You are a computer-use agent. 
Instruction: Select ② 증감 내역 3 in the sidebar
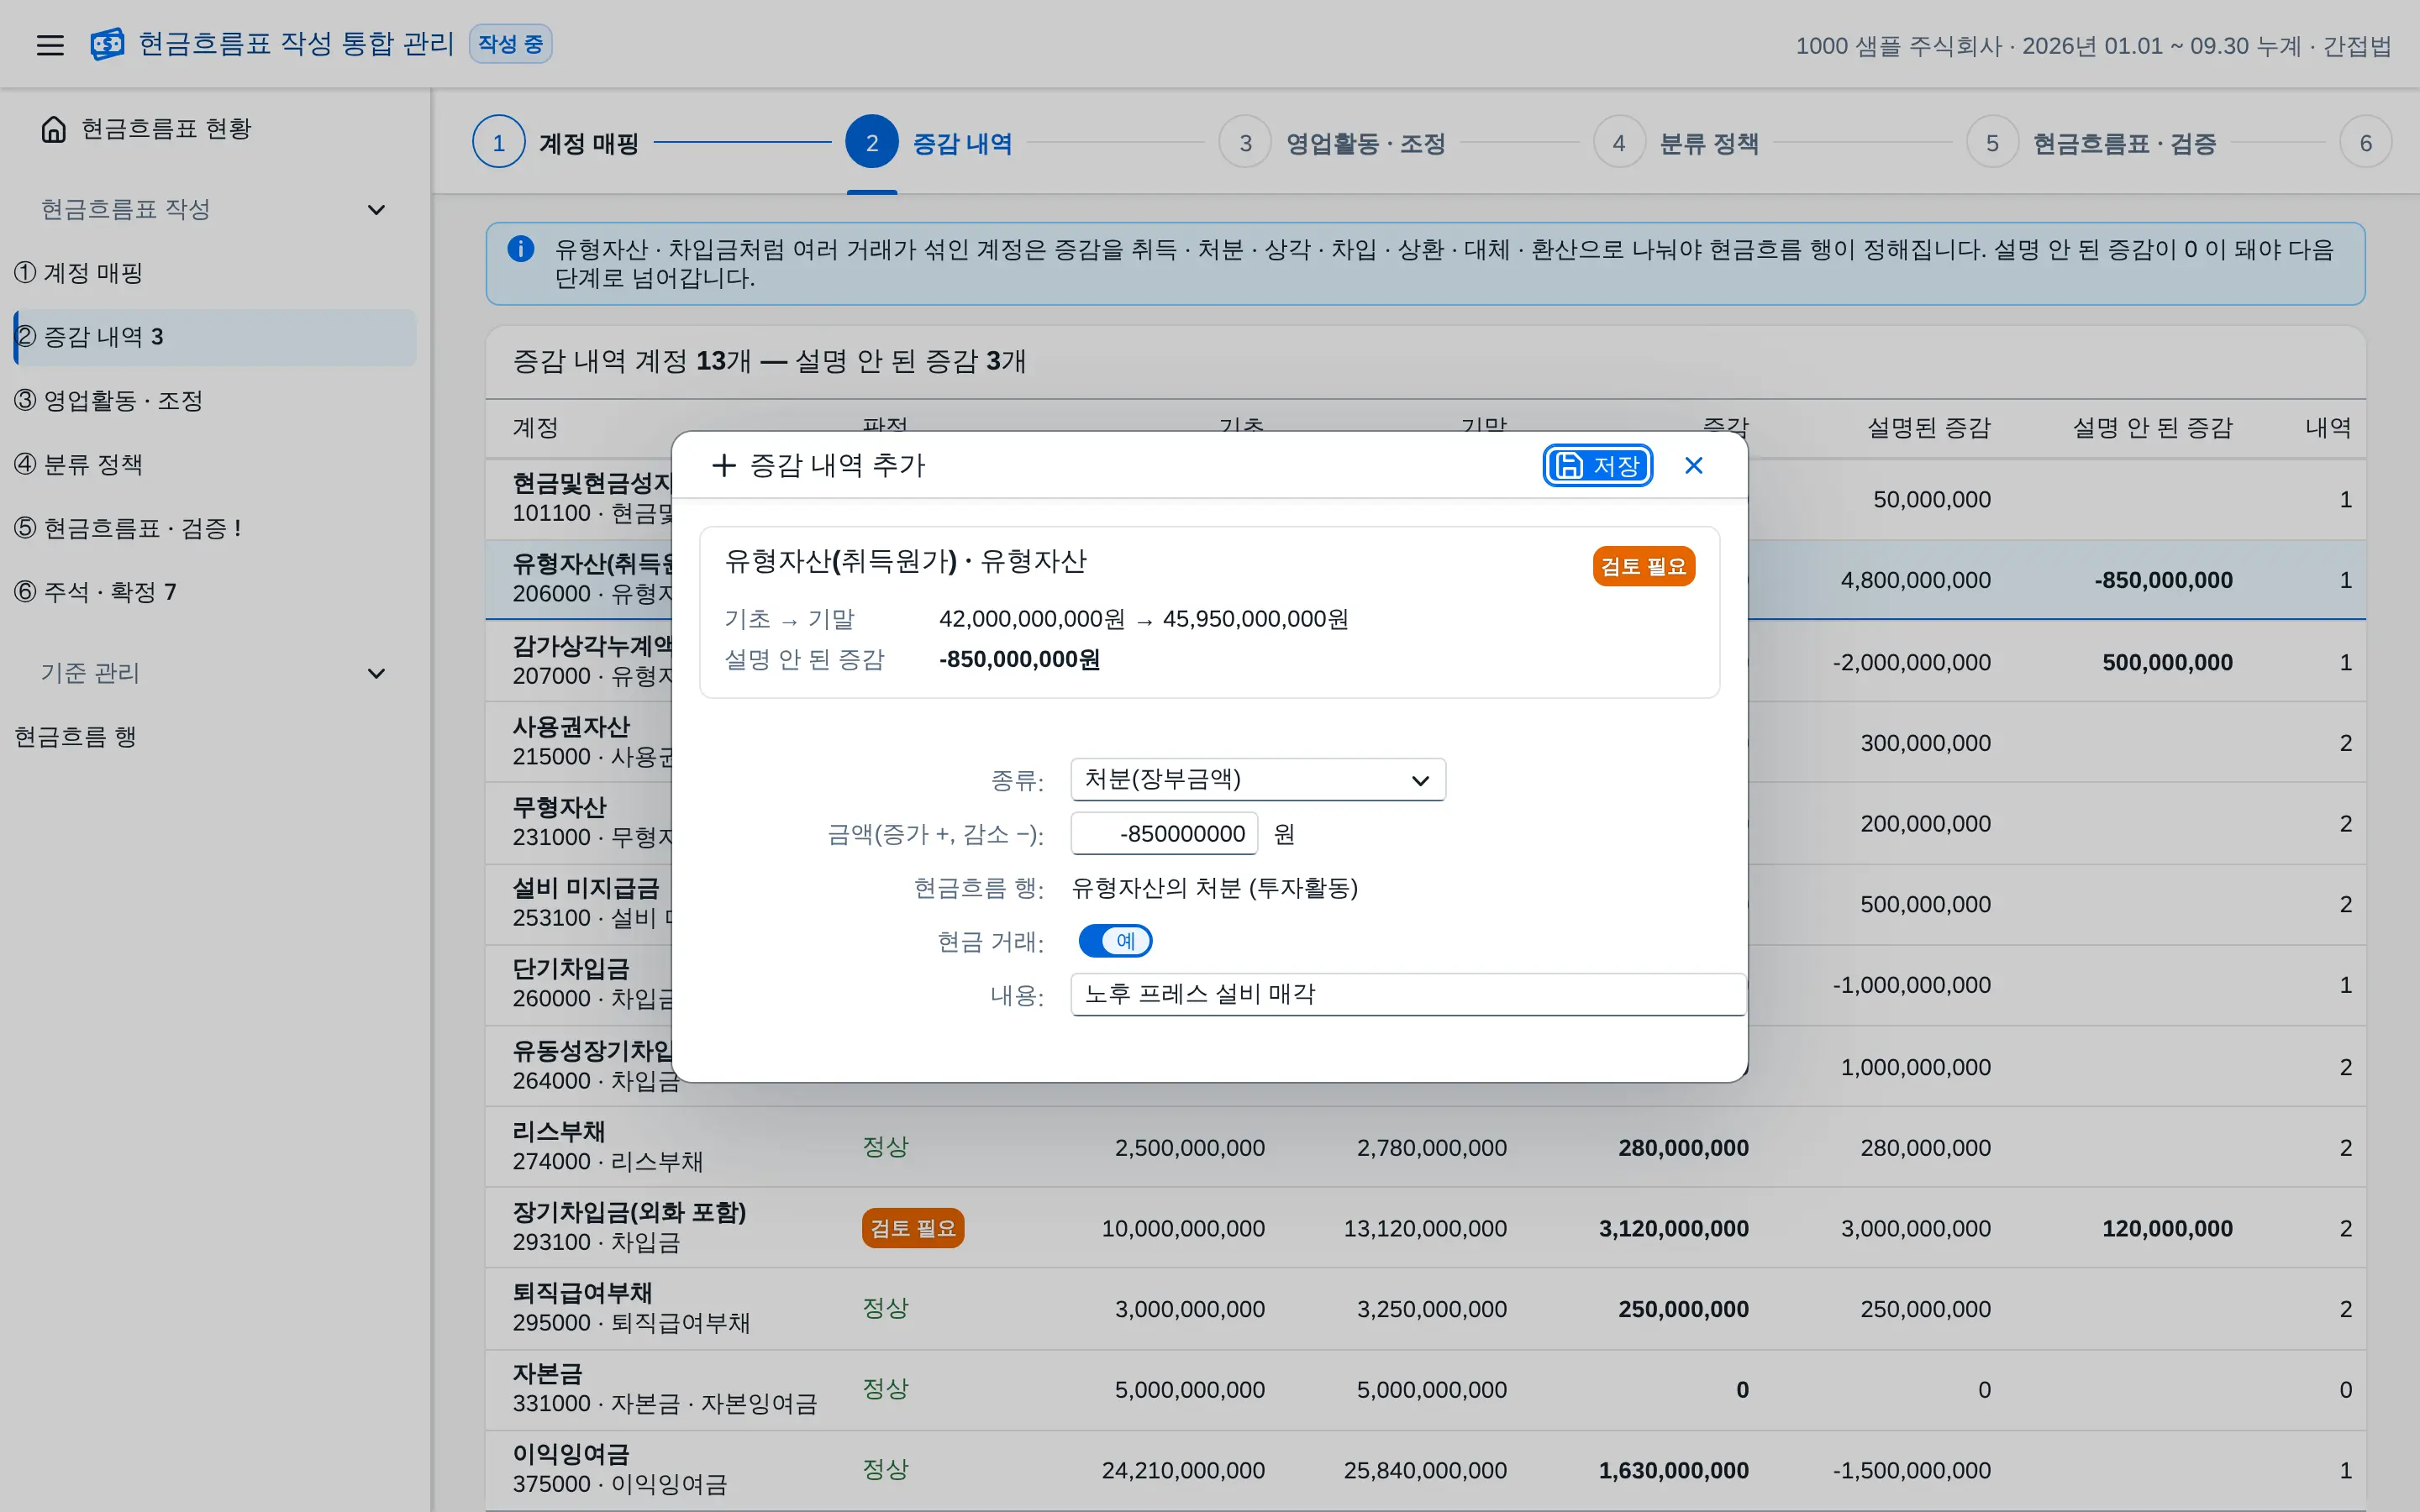click(214, 337)
